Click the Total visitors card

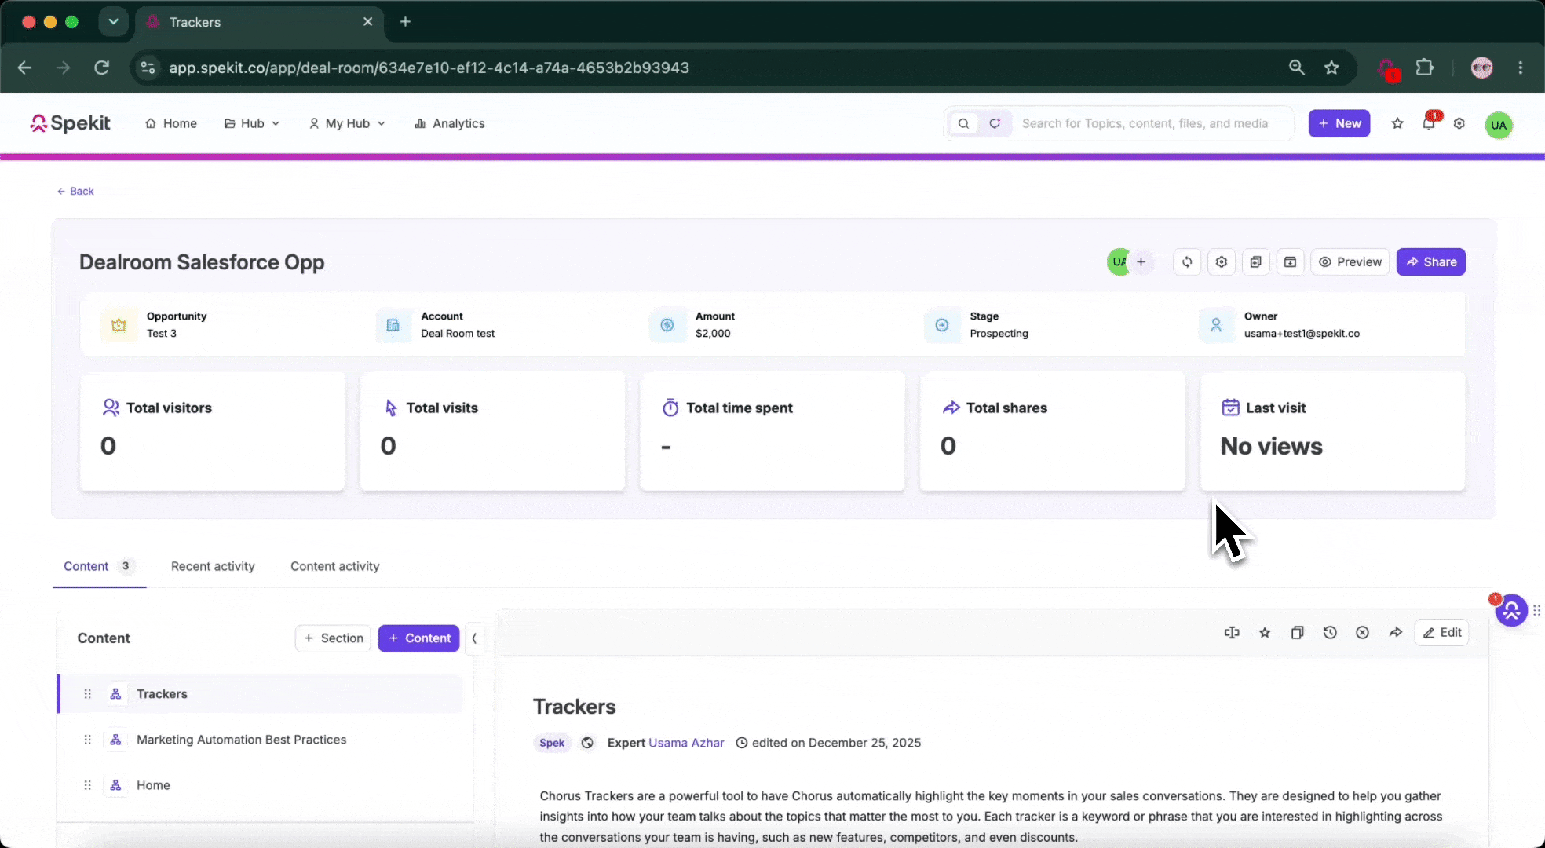pyautogui.click(x=212, y=431)
